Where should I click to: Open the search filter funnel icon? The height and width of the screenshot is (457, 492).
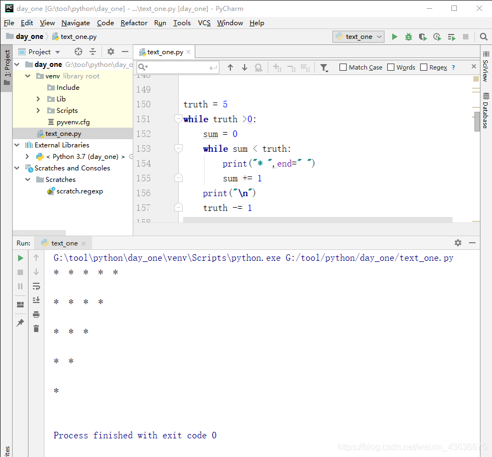(324, 67)
